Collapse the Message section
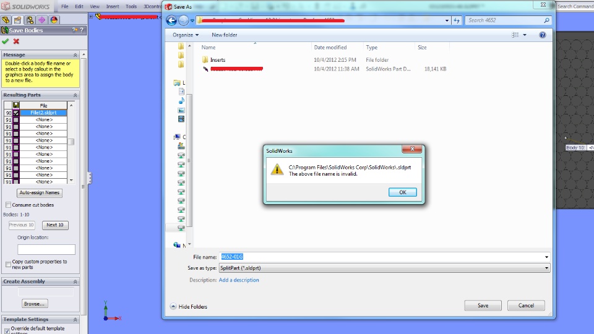The image size is (594, 334). pyautogui.click(x=75, y=55)
